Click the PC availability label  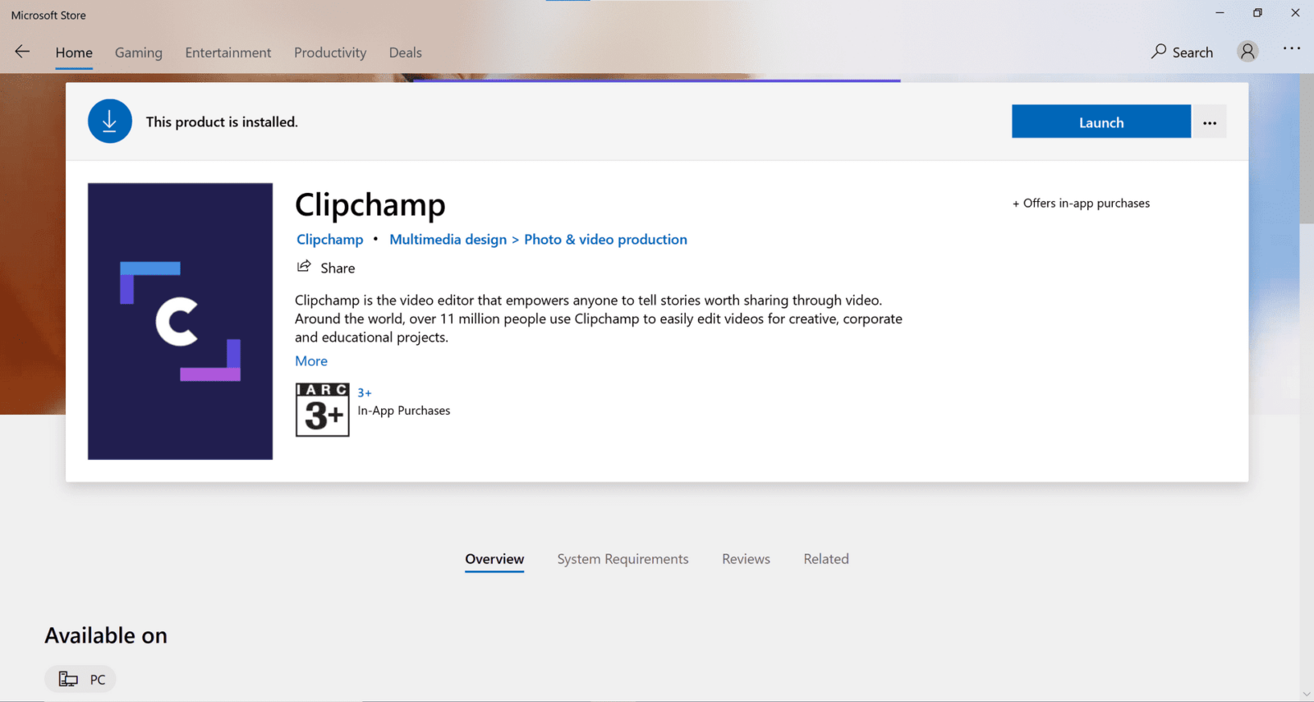[x=98, y=680]
